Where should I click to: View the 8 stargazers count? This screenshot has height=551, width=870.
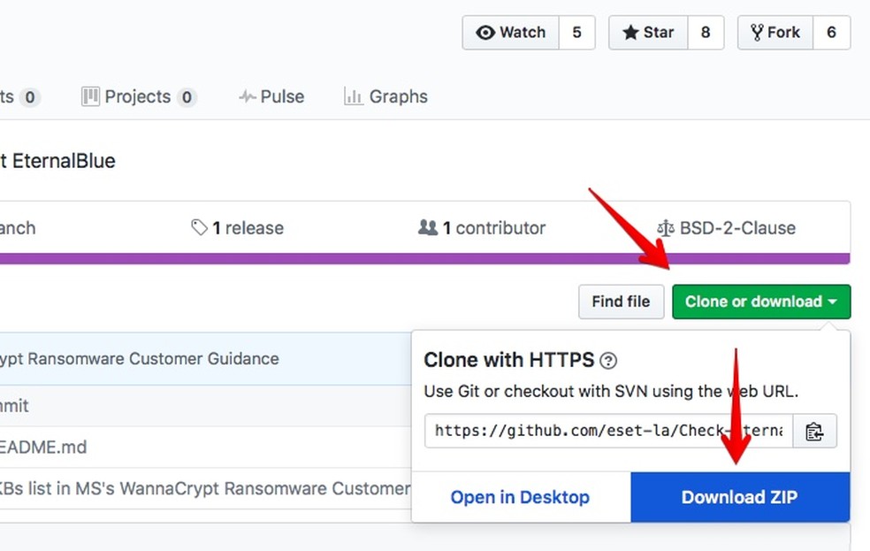tap(706, 33)
